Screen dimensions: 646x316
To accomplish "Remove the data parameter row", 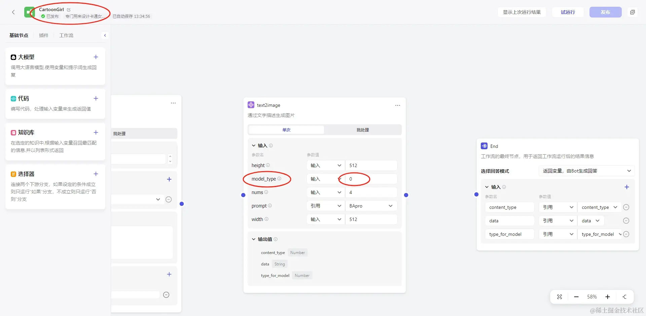I will [626, 221].
